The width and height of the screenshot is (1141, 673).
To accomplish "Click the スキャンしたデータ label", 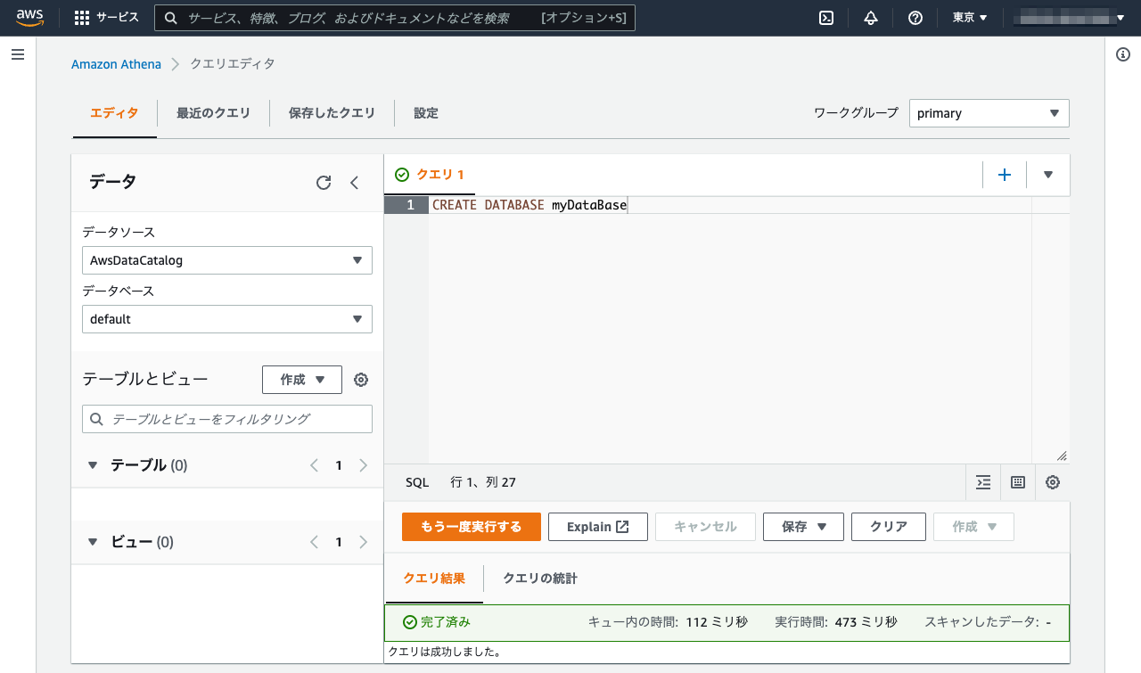I will point(981,622).
